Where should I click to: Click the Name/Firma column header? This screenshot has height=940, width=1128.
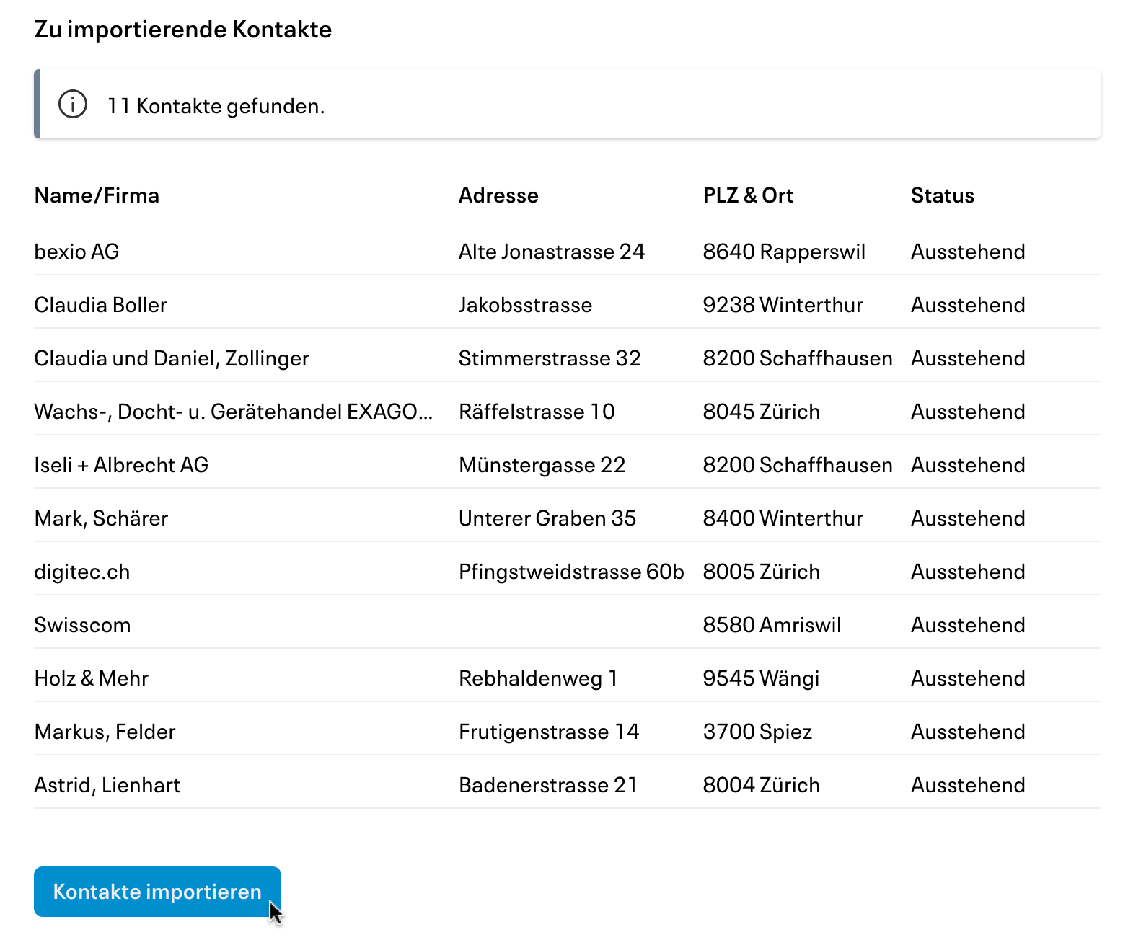point(97,195)
